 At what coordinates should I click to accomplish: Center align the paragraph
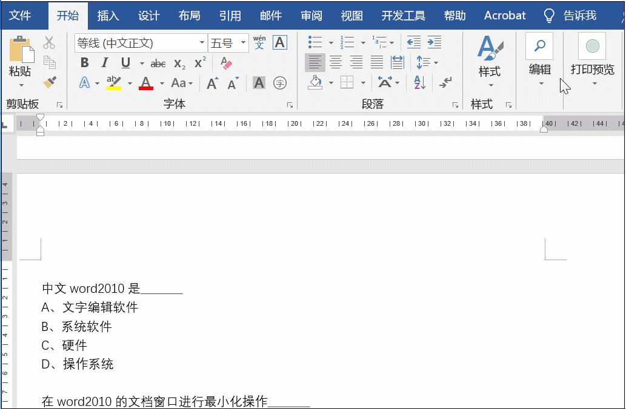click(x=336, y=62)
